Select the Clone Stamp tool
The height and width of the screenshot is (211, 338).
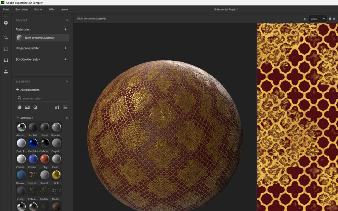6,72
